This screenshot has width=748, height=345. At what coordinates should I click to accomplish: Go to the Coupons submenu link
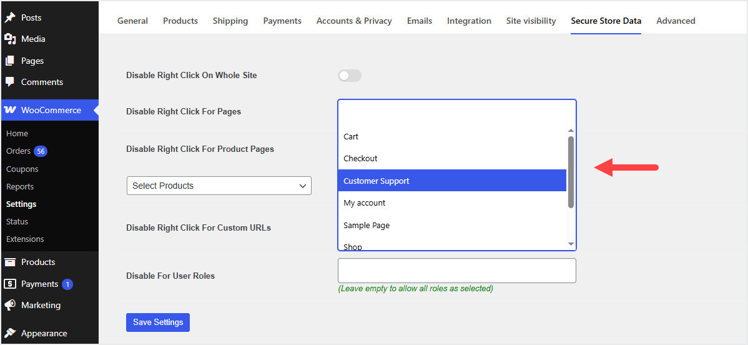22,169
